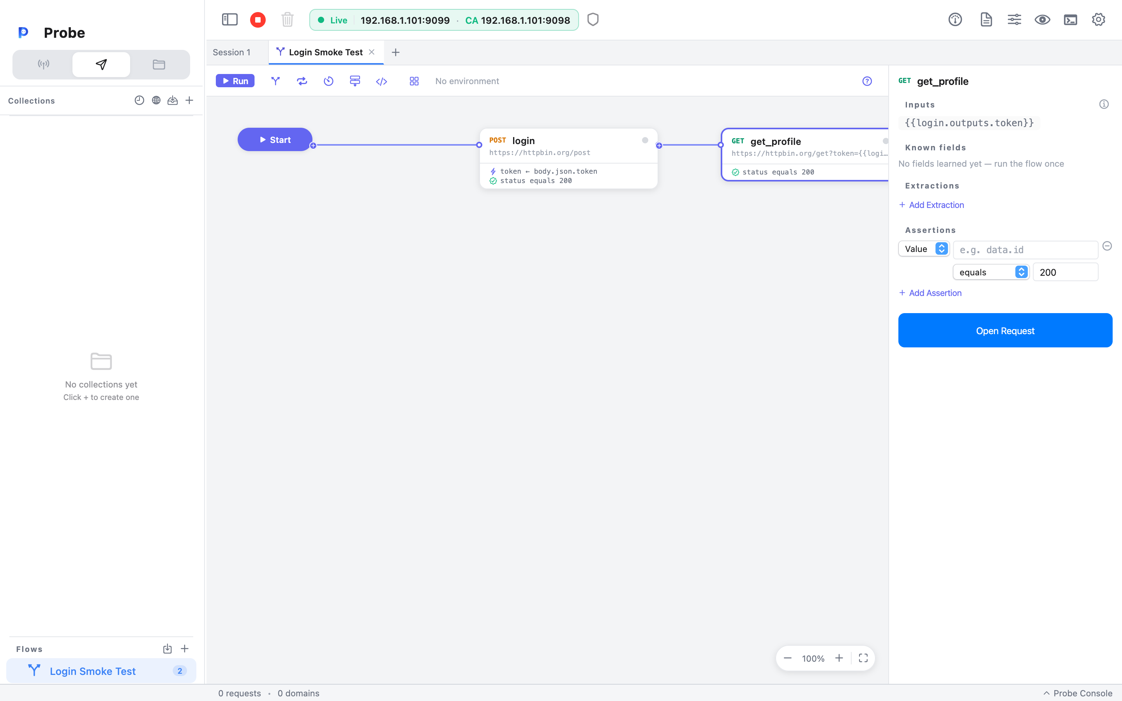The width and height of the screenshot is (1122, 701).
Task: Open settings gear icon
Action: 1098,19
